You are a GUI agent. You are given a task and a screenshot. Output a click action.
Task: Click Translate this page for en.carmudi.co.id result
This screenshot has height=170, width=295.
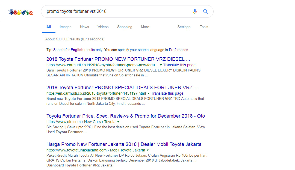coord(167,93)
